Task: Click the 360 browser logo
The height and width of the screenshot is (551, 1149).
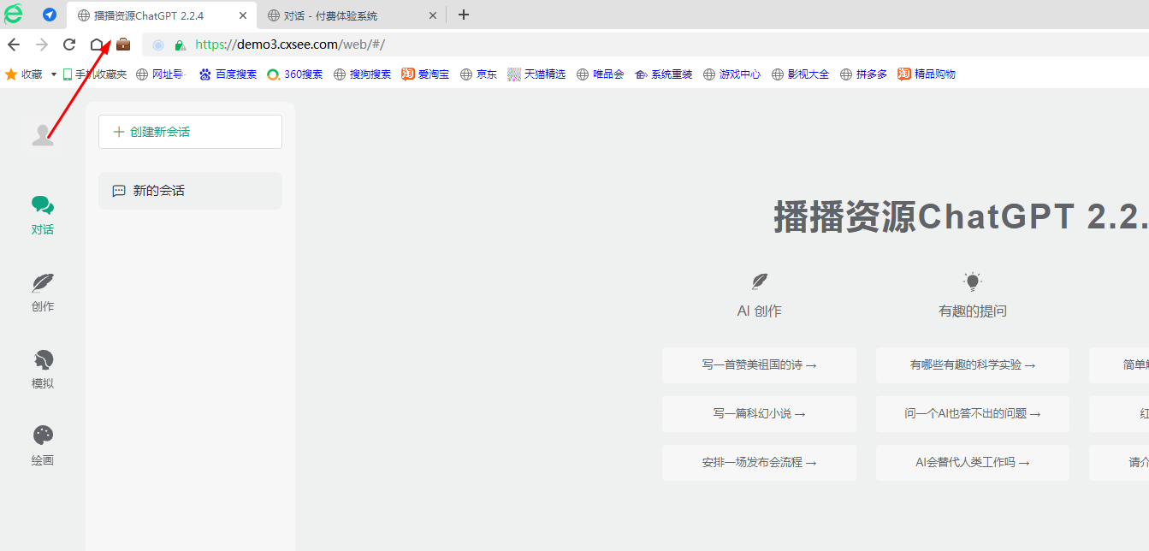Action: [14, 15]
